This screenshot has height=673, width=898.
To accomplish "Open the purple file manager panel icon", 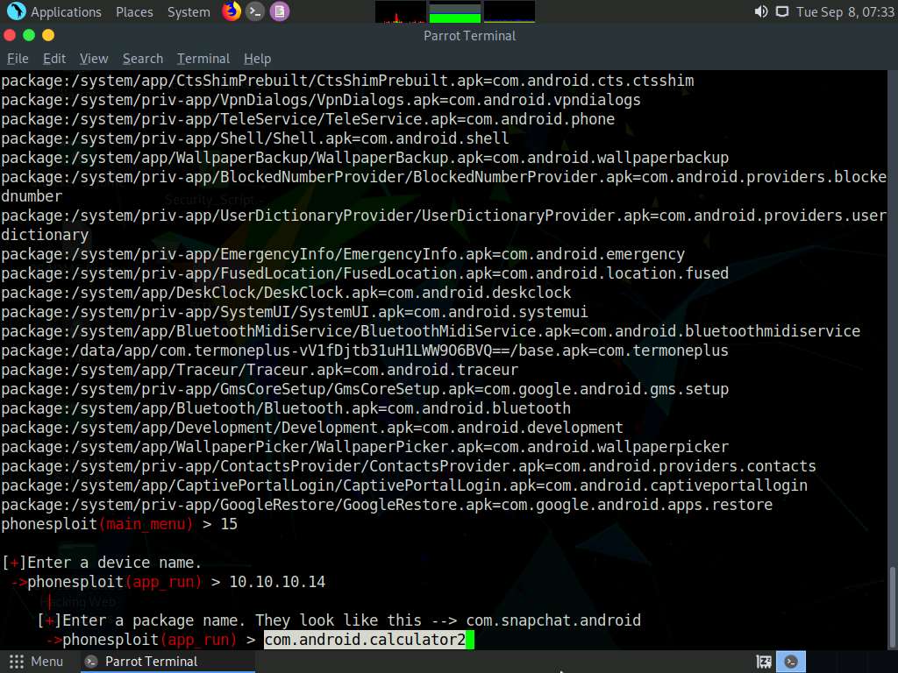I will coord(280,11).
